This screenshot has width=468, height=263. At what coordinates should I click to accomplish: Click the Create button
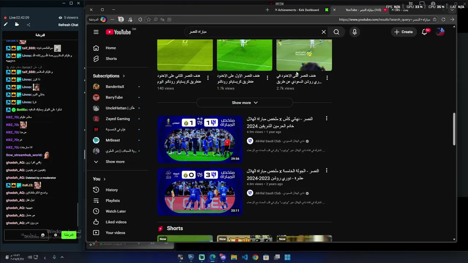(x=403, y=32)
